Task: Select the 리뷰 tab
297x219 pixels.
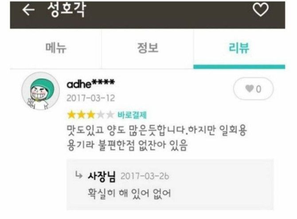Action: (239, 48)
